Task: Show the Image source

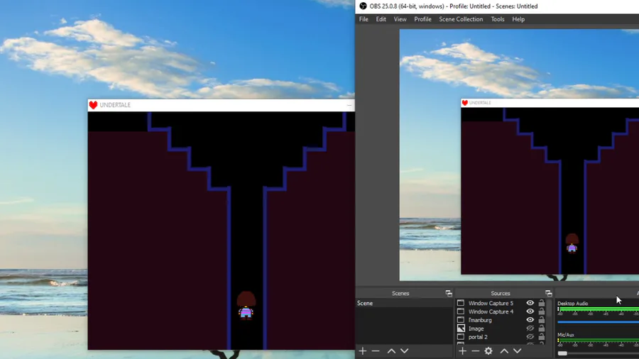Action: pos(530,328)
